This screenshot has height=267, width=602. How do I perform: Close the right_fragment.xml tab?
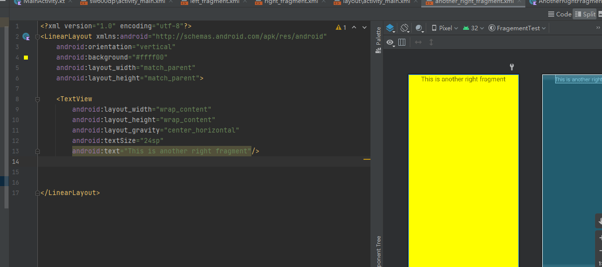pyautogui.click(x=323, y=2)
